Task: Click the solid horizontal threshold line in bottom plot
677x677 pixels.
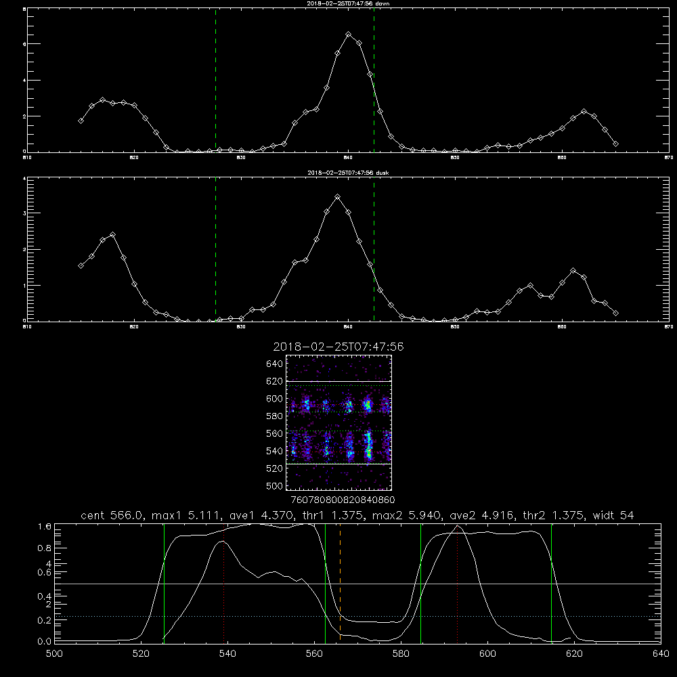Action: tap(357, 584)
